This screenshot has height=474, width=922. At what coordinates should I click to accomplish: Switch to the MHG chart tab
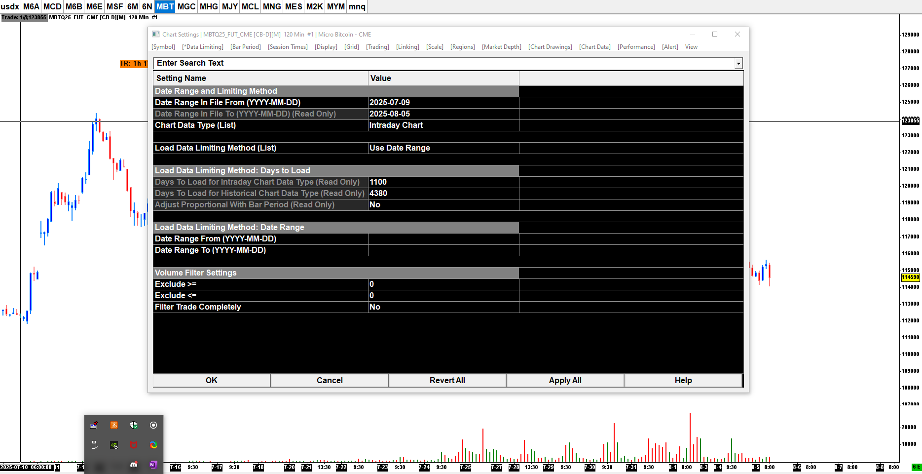point(209,6)
